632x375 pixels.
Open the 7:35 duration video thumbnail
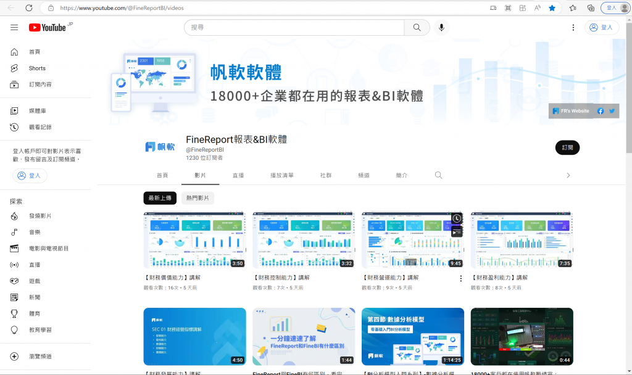(x=522, y=240)
